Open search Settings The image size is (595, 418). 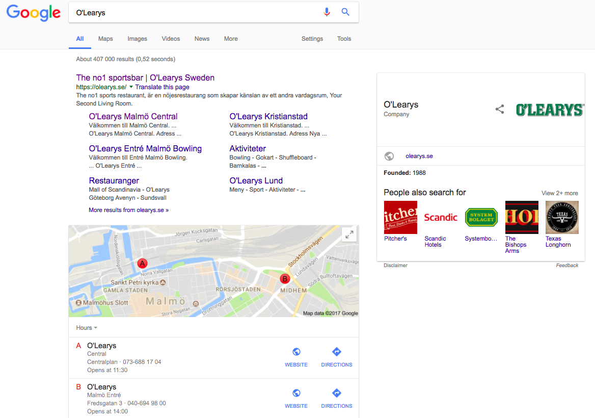tap(312, 39)
